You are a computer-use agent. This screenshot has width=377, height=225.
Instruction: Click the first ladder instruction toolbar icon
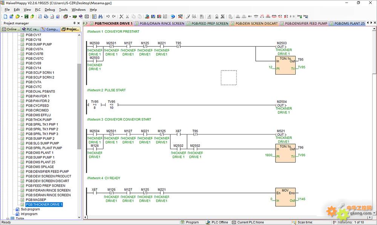(238, 17)
